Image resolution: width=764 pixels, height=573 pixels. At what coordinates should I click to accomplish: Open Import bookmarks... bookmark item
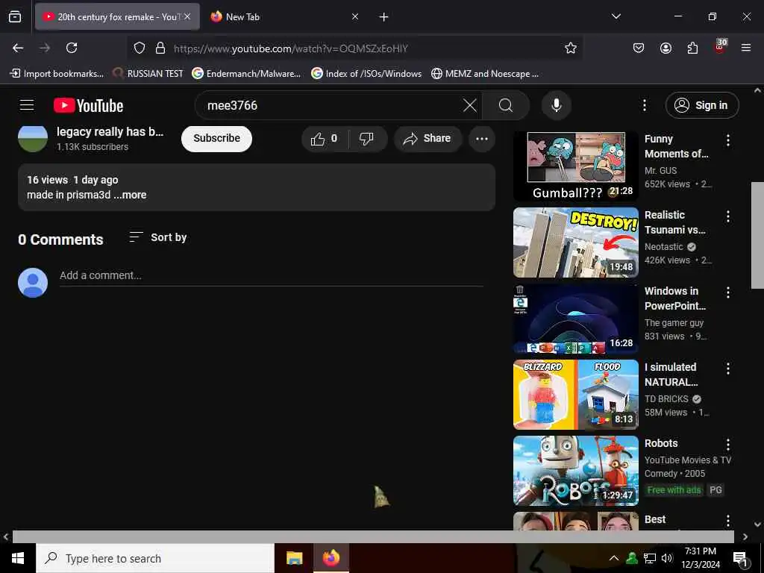tap(57, 74)
